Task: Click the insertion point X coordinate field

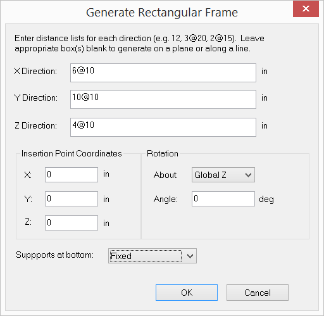Action: (72, 175)
